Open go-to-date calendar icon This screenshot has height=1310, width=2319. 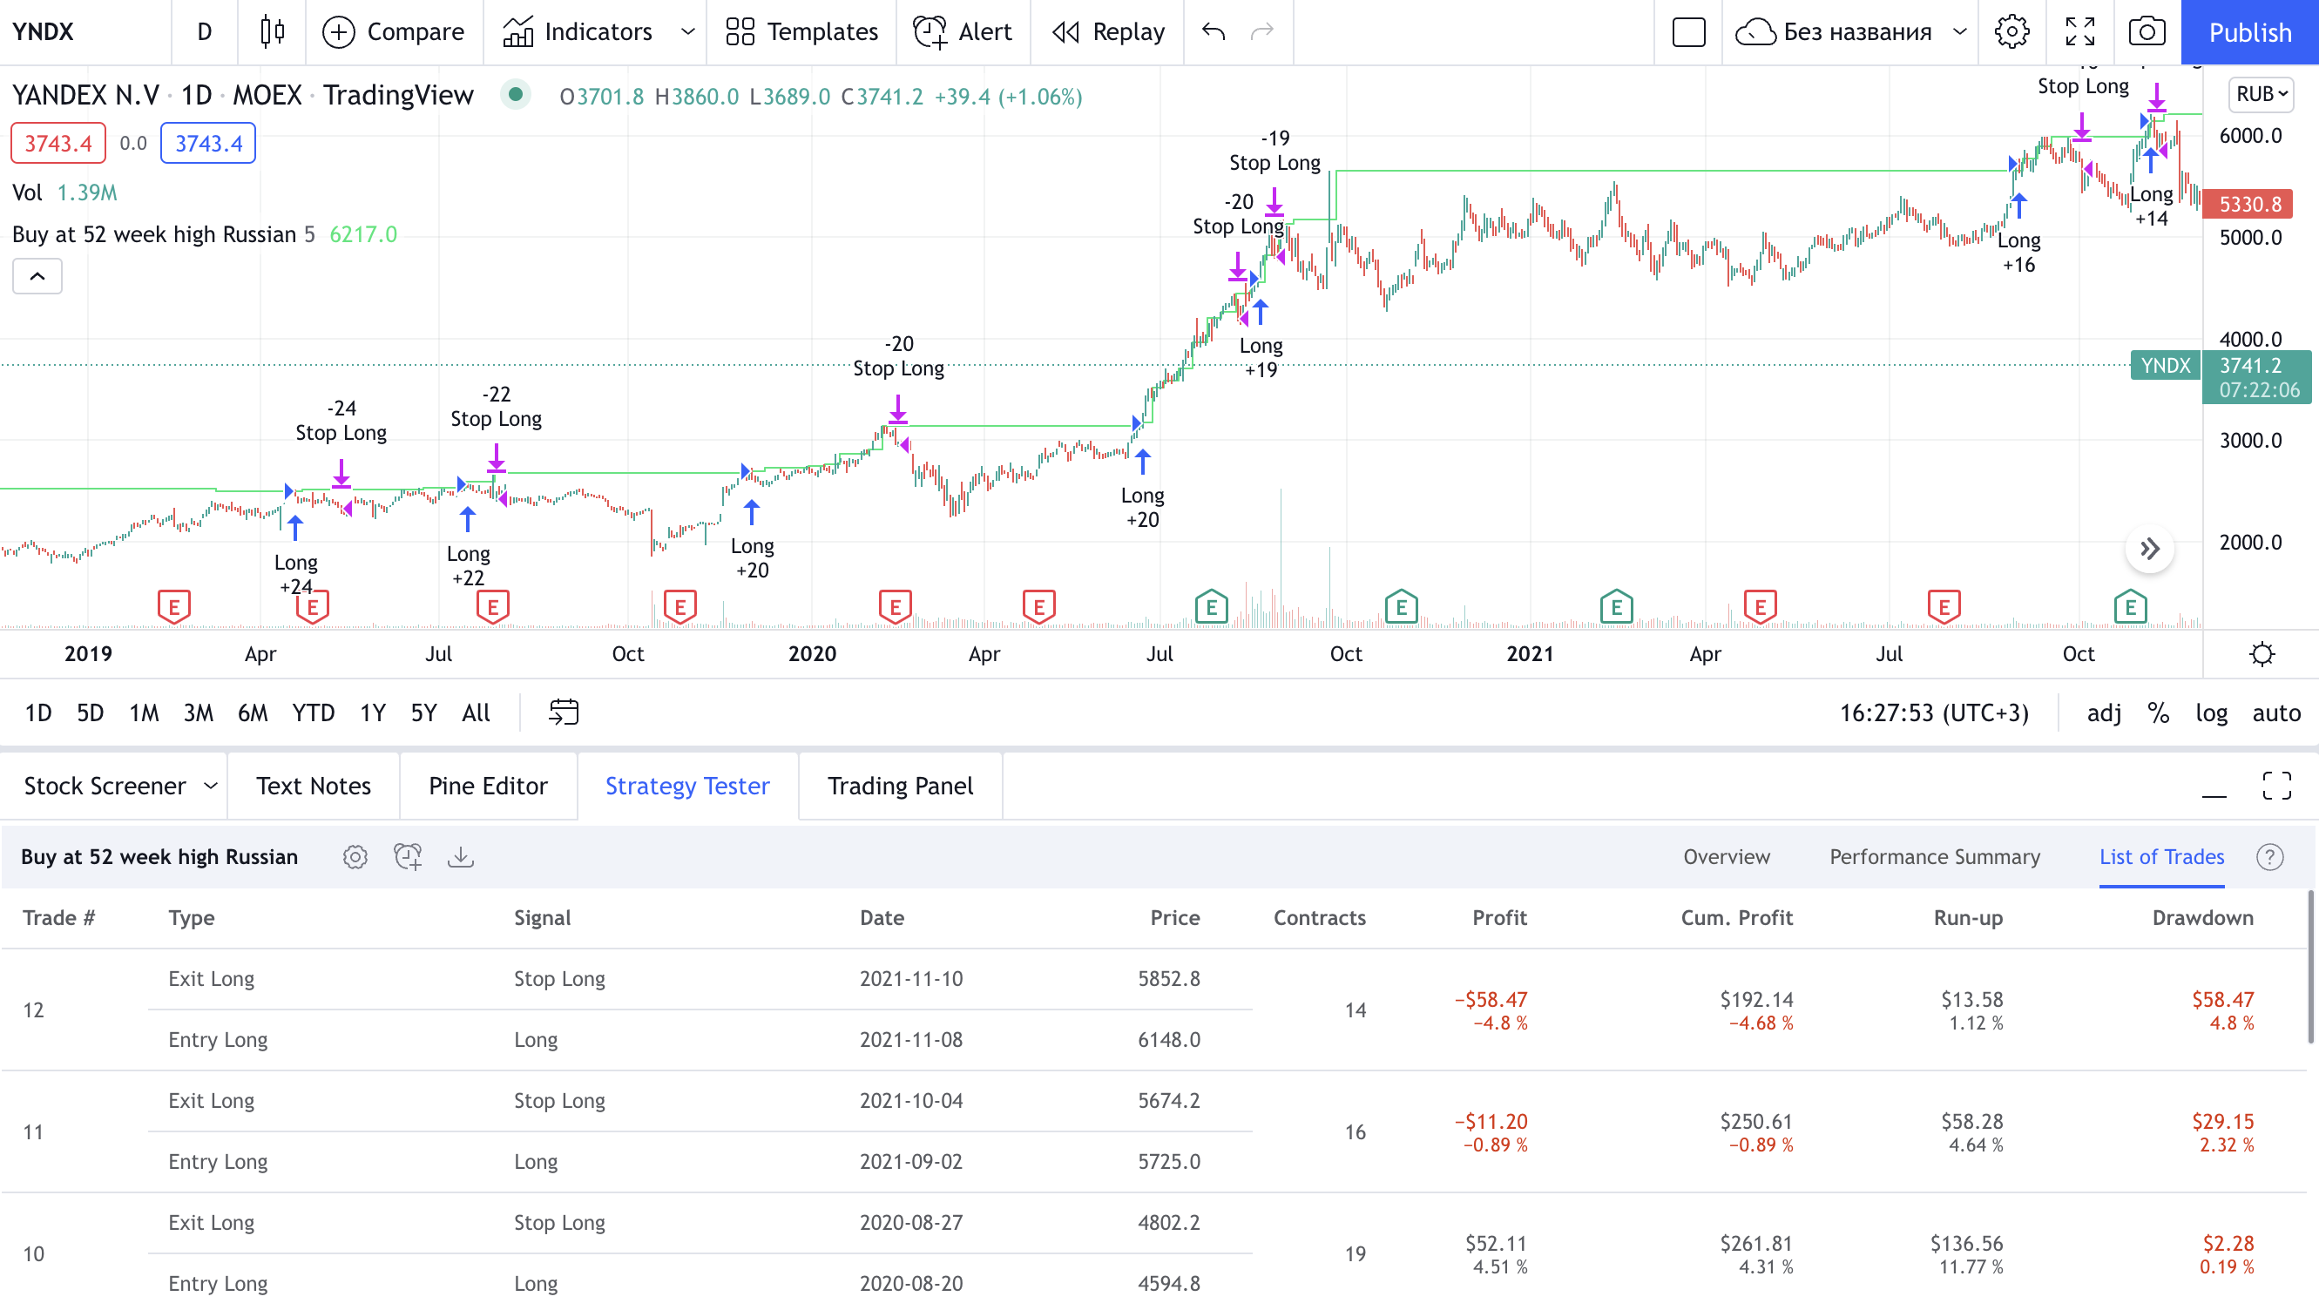(564, 712)
